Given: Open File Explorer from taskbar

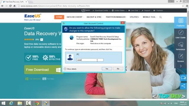Looking at the screenshot, I should pos(20,103).
